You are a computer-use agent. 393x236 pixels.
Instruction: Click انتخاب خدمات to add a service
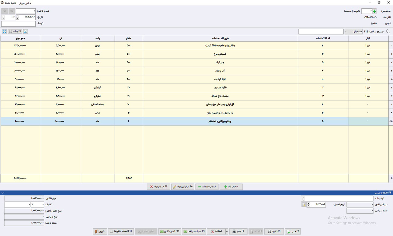point(207,187)
